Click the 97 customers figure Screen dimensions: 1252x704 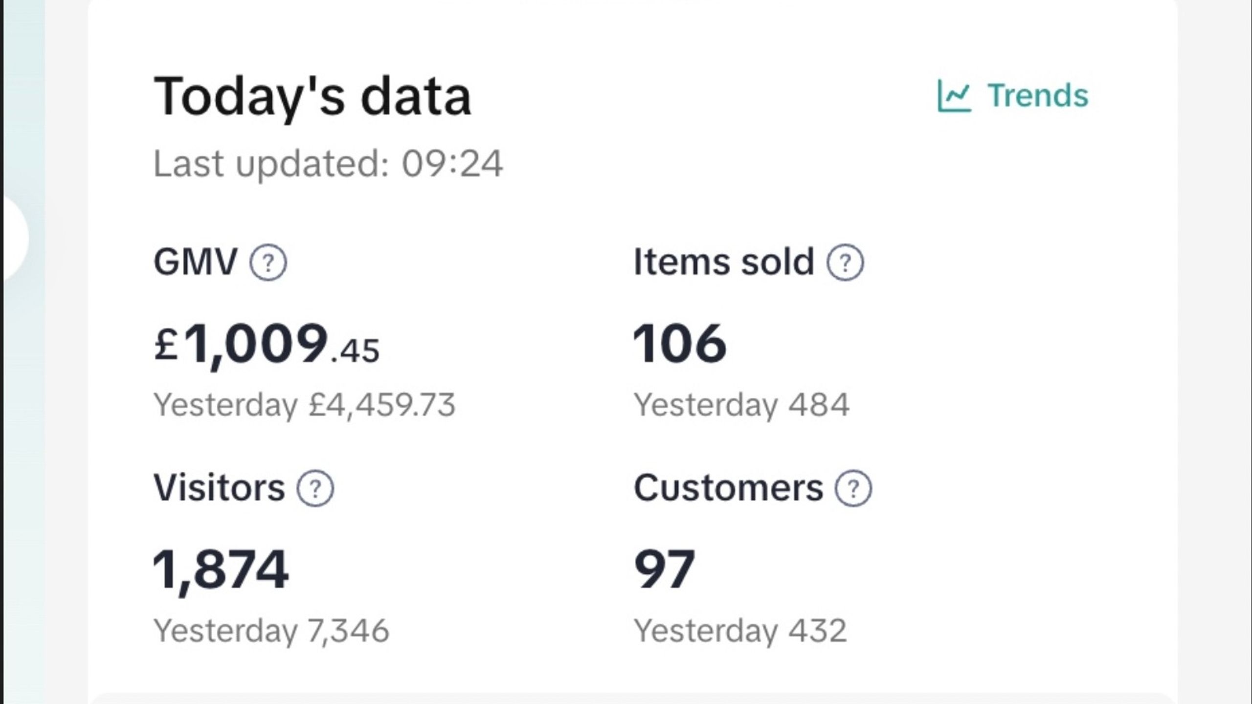pyautogui.click(x=664, y=570)
